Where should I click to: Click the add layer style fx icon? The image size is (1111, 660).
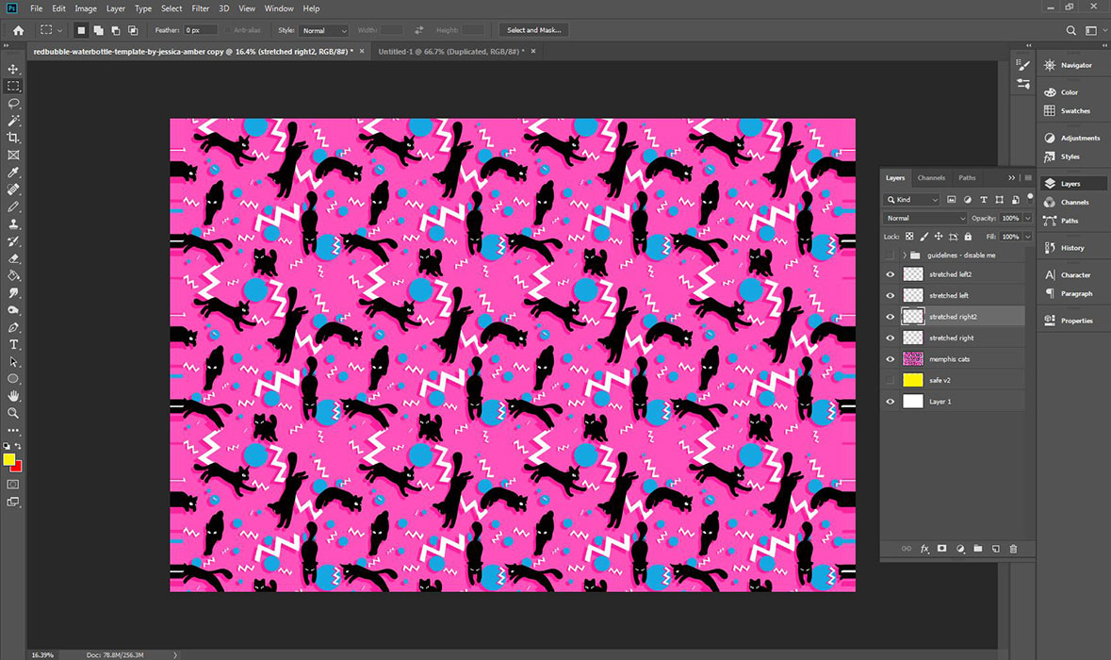[x=924, y=549]
